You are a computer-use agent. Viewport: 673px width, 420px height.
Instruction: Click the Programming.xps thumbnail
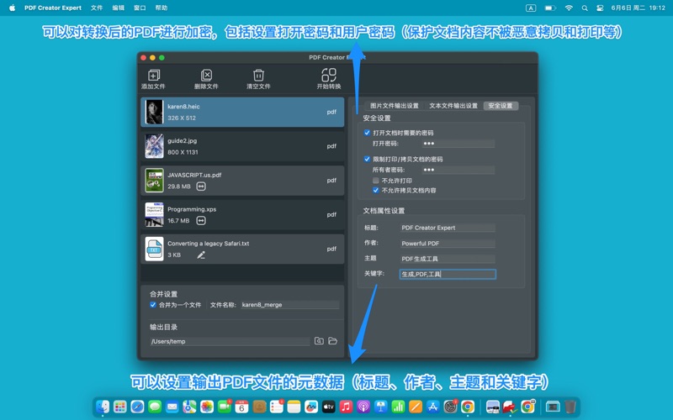pyautogui.click(x=154, y=215)
